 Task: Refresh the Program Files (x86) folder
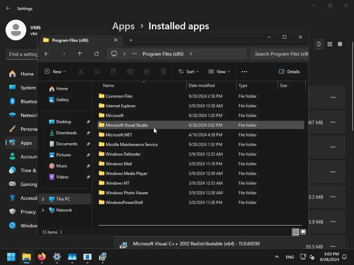tap(96, 54)
